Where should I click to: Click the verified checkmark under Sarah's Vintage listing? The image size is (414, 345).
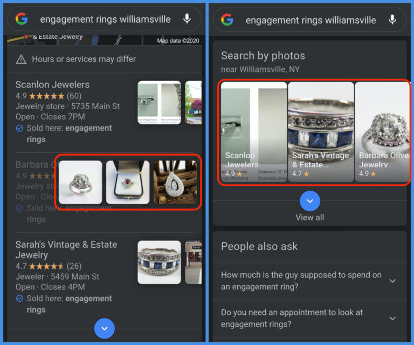(x=19, y=299)
